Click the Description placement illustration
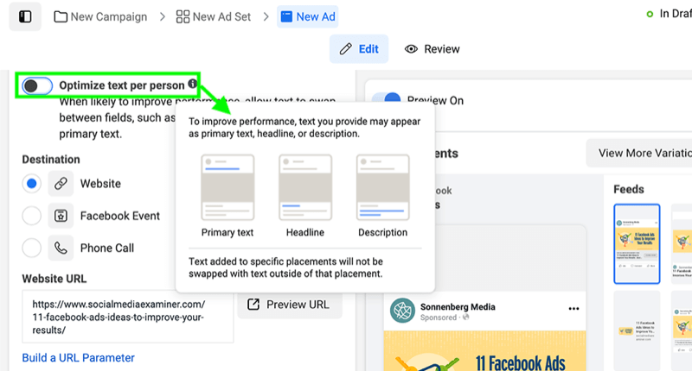Screen dimensions: 692x371 (x=382, y=187)
